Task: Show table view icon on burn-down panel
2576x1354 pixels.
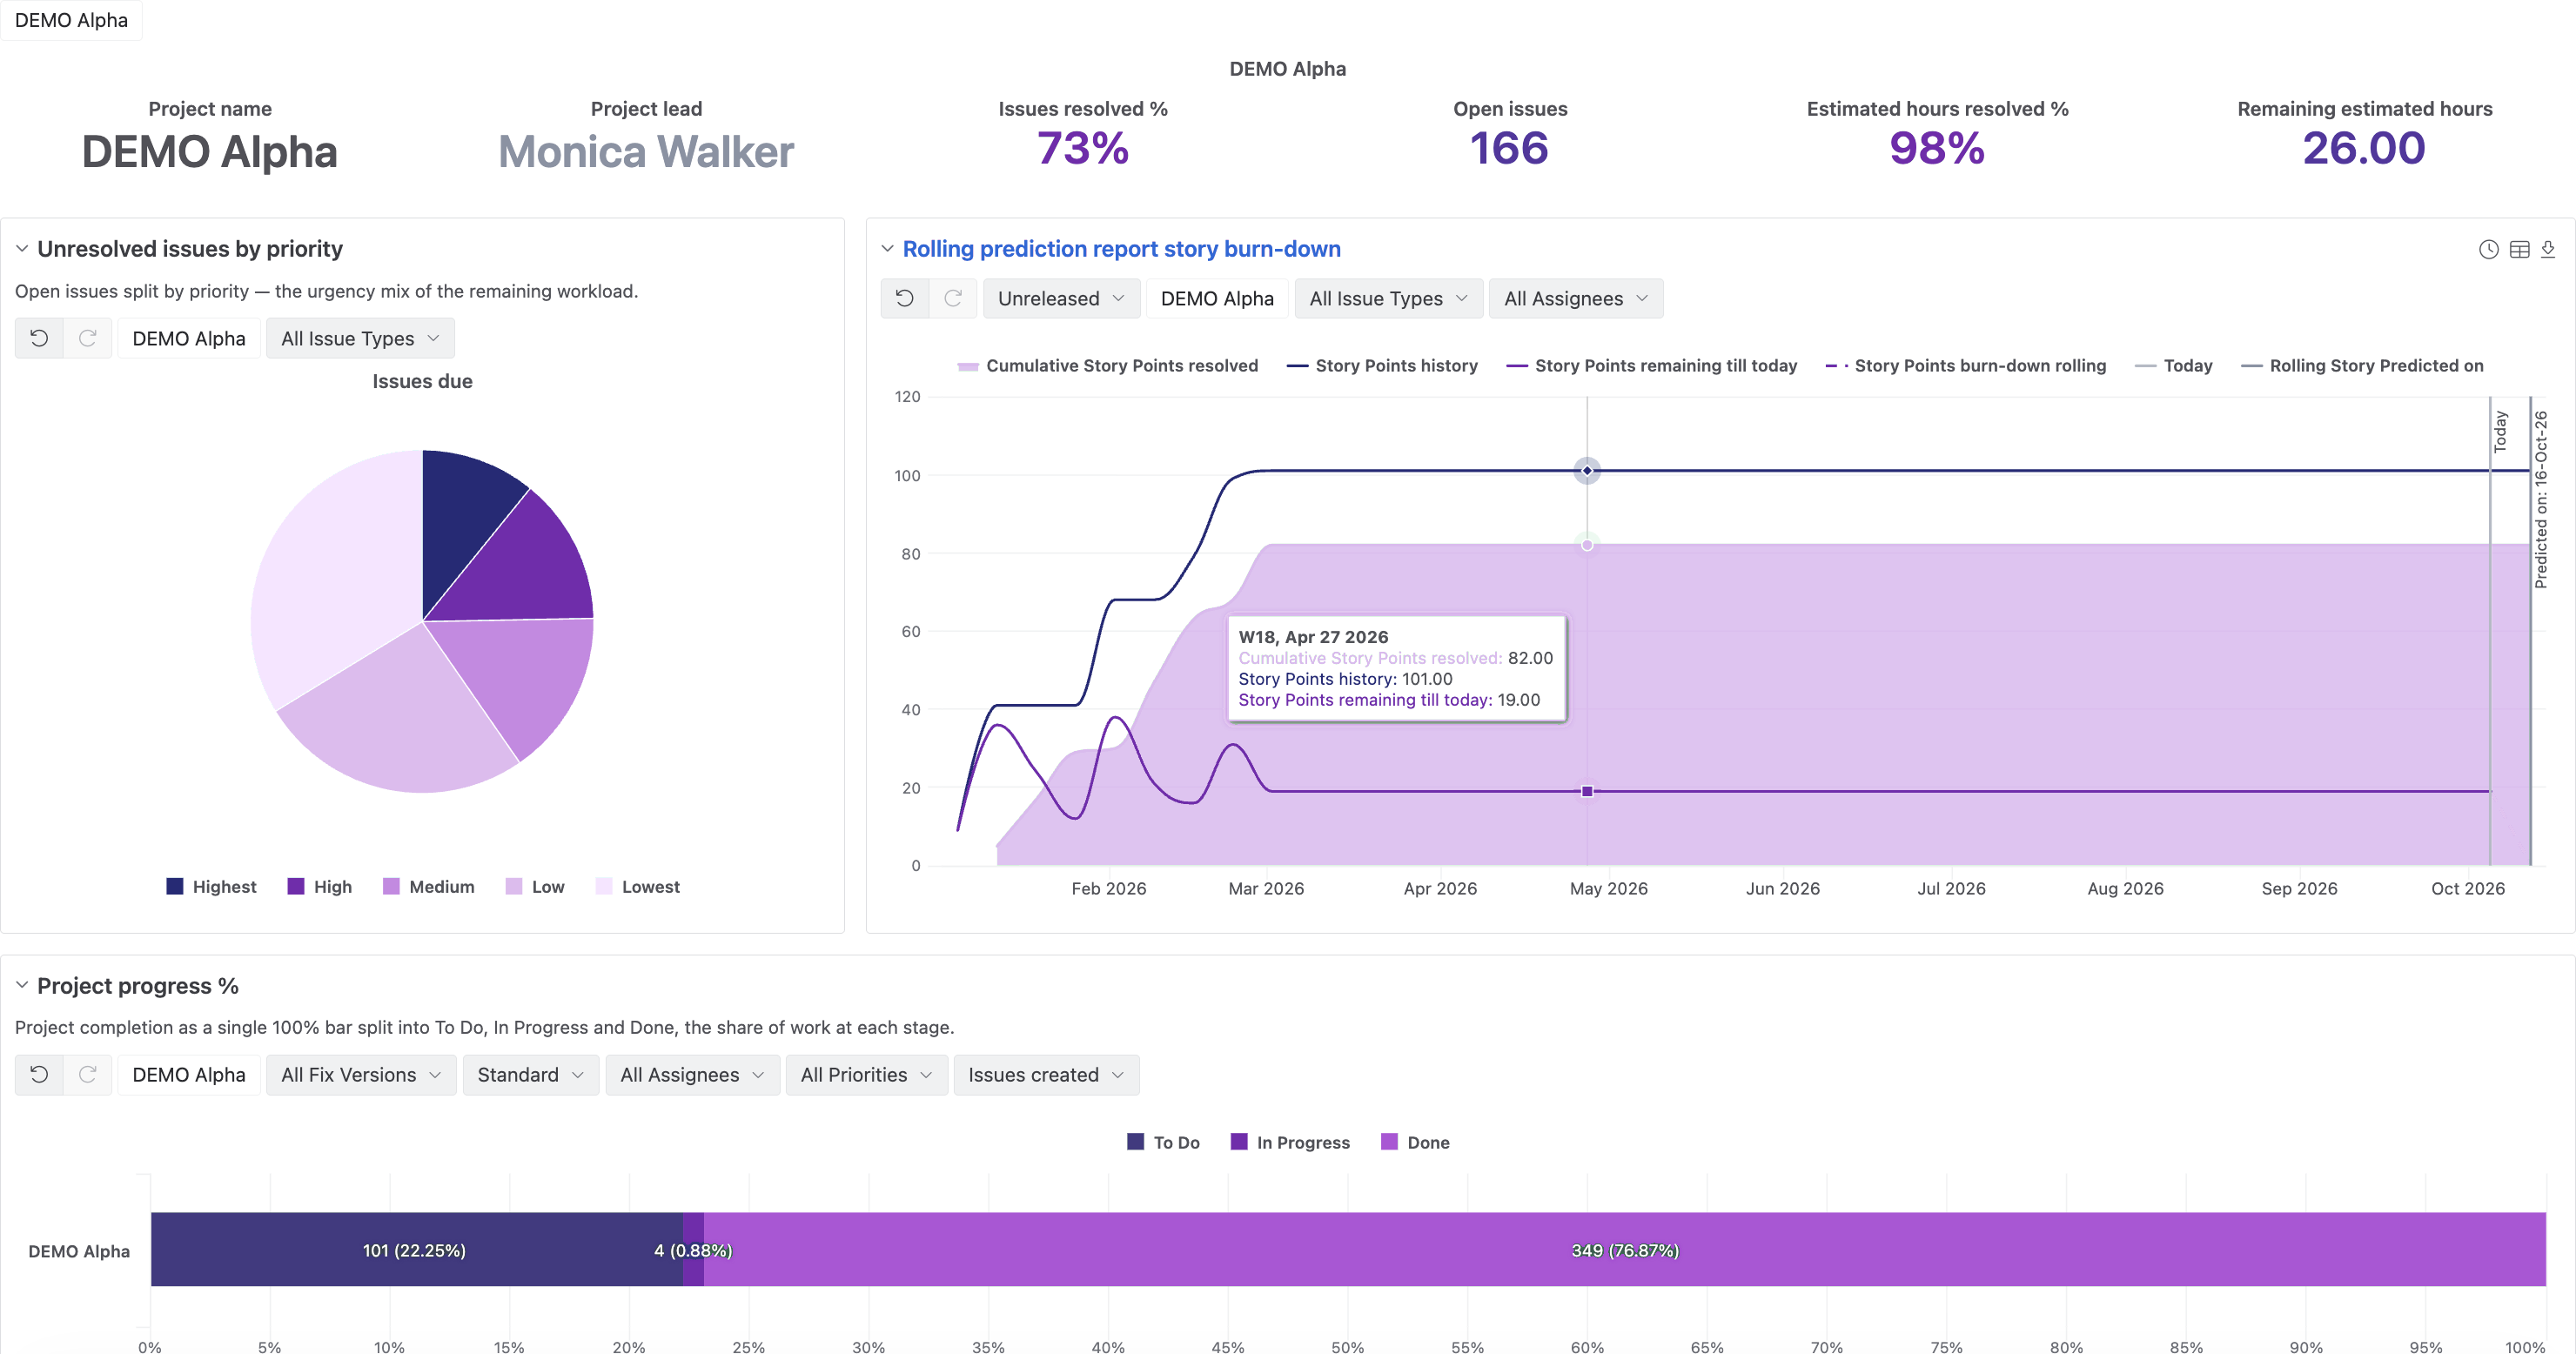Action: 2519,249
